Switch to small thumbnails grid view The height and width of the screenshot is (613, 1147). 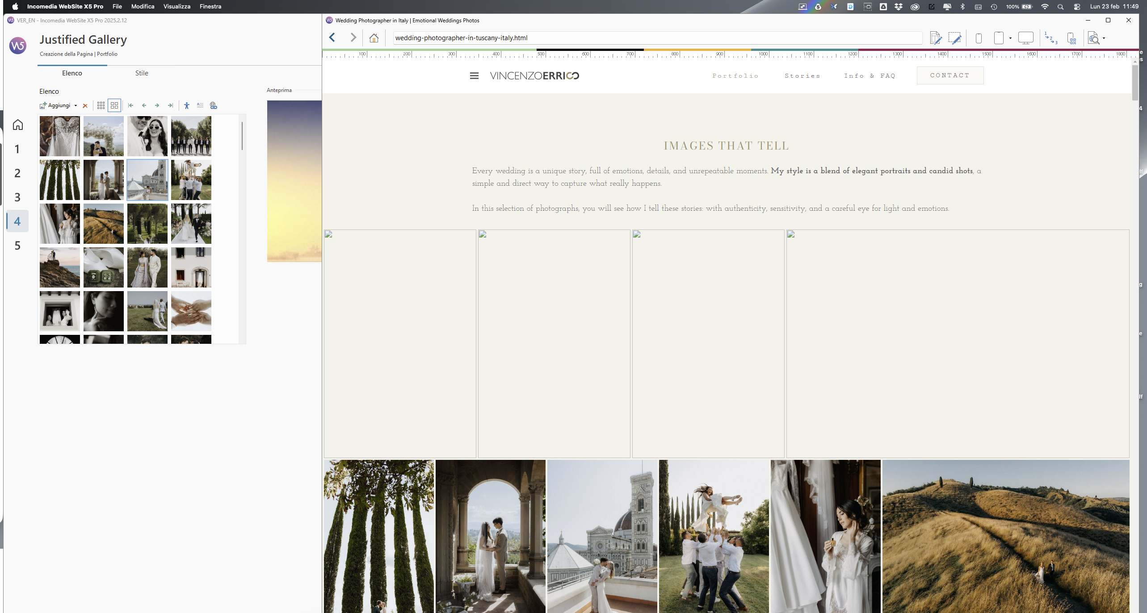101,105
